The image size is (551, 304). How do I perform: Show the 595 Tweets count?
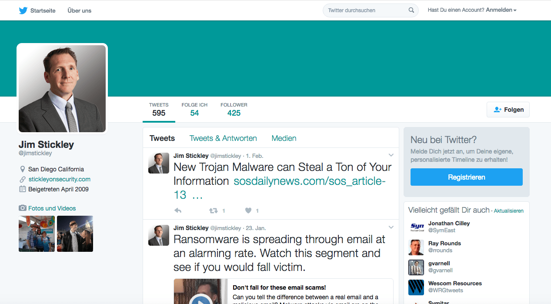(x=159, y=110)
